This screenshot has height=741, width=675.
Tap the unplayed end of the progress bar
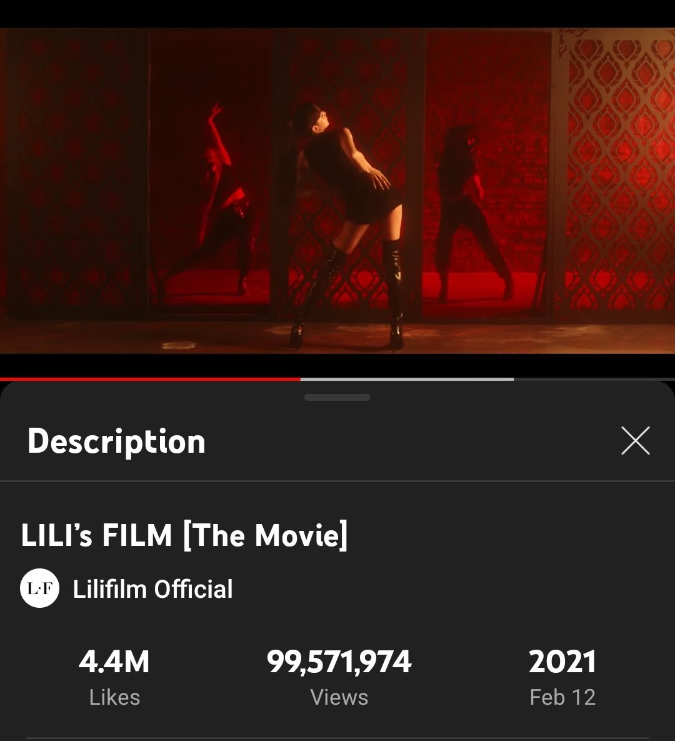594,379
